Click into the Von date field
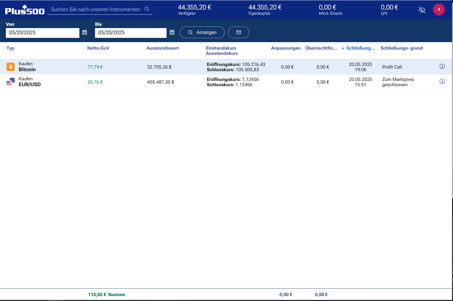The width and height of the screenshot is (453, 301). pos(42,33)
